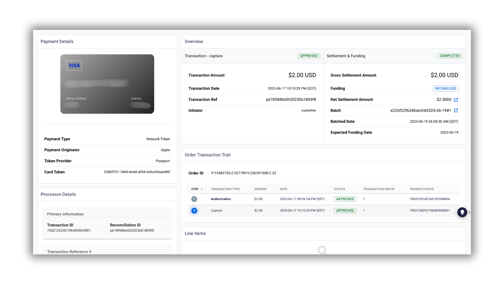Click the Passport token provider value
Screen dimensions: 504x284
163,161
